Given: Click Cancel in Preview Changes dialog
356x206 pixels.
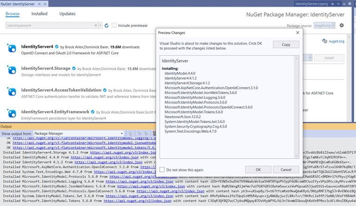Looking at the screenshot, I should (x=286, y=169).
